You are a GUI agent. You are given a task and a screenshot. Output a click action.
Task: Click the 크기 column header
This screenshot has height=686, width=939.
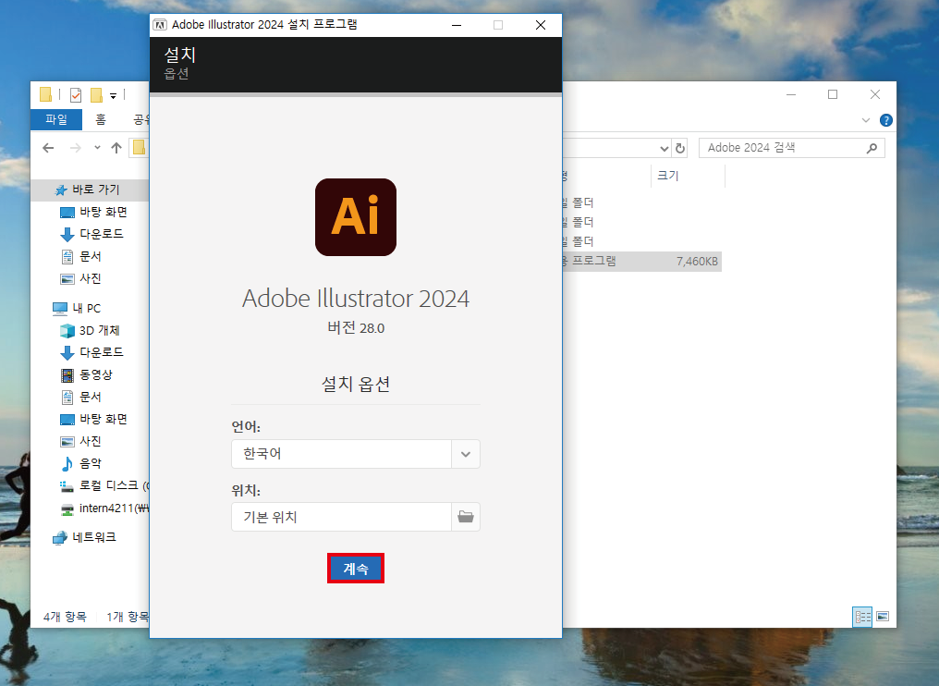pos(688,176)
